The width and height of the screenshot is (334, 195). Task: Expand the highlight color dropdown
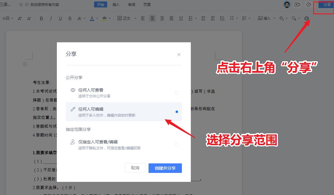[x=110, y=18]
